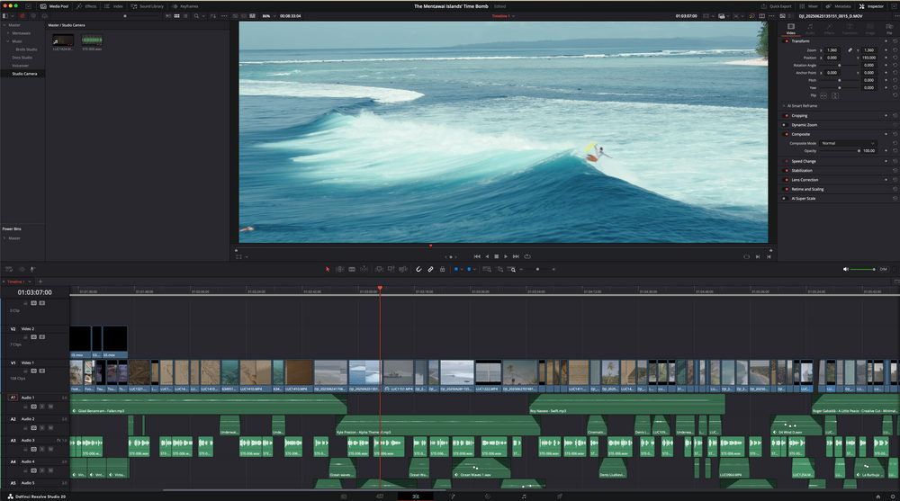Open media pool sort order menu
This screenshot has width=900, height=501.
[214, 16]
